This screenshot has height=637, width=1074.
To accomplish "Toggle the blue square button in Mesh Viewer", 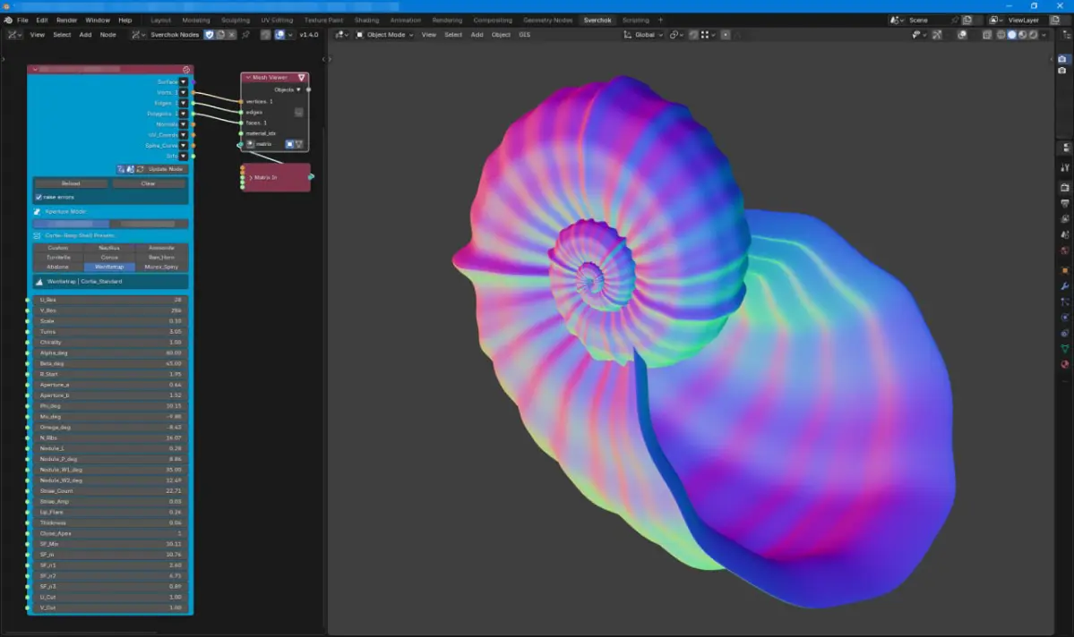I will [289, 144].
